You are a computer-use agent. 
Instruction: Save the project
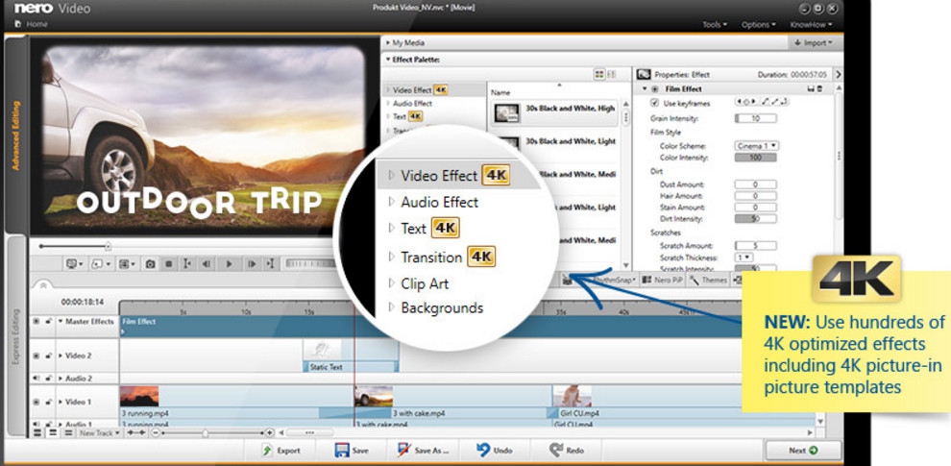(x=352, y=451)
